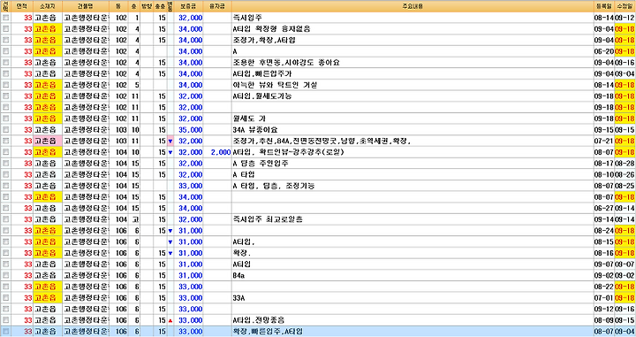Click the 주요내용 column header
Screen dimensions: 636x337
(413, 6)
